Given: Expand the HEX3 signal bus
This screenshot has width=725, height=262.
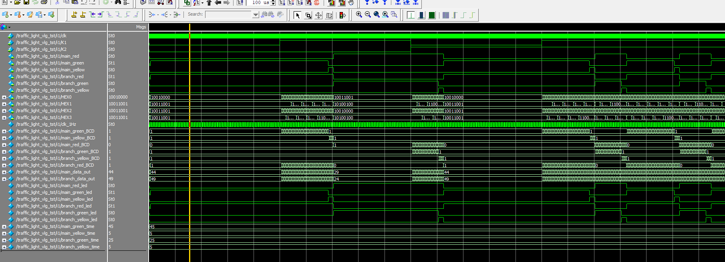Looking at the screenshot, I should click(4, 118).
